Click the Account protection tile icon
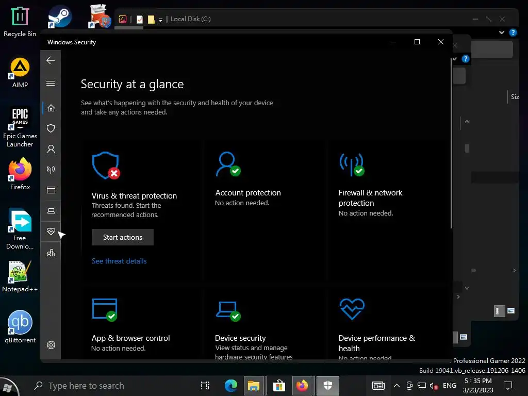 (x=228, y=164)
